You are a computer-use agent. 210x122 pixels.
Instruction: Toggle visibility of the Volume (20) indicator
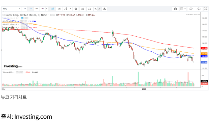[x=17, y=72]
